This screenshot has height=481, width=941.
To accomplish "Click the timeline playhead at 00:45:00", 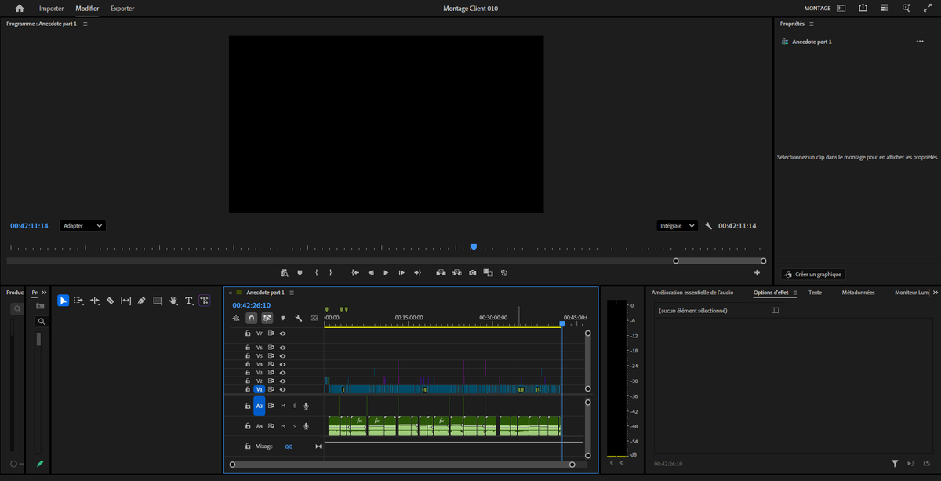I will tap(562, 323).
